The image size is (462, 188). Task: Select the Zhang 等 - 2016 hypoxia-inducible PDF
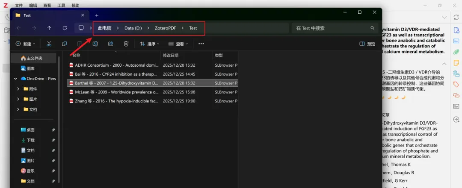(153, 101)
